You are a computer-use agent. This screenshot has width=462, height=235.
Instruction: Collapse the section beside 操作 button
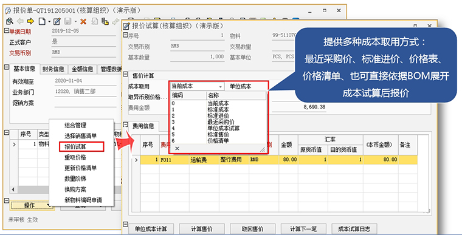6,201
